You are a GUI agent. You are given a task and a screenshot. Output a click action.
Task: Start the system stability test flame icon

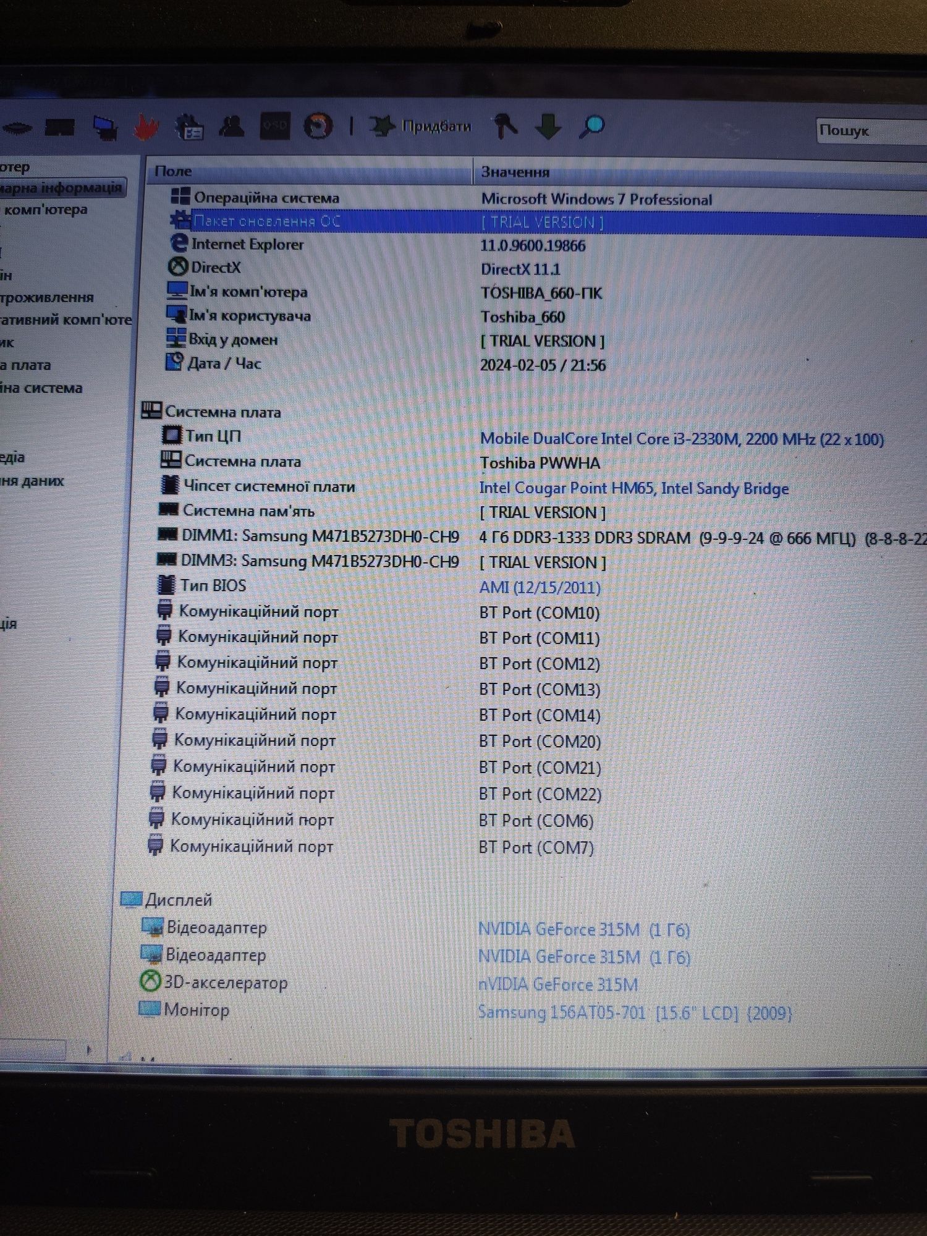click(146, 127)
